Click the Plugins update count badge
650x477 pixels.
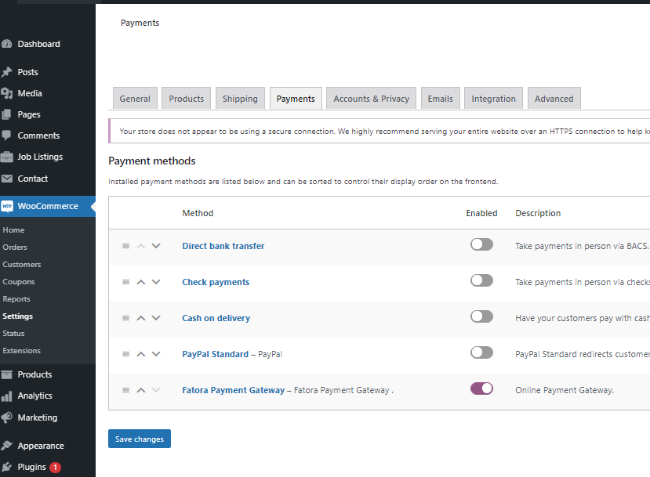[55, 467]
